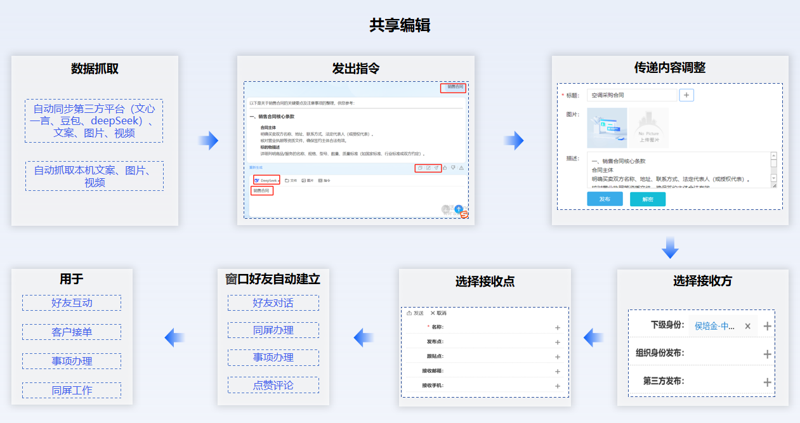Click the thumbs-up icon on the response

(x=445, y=168)
